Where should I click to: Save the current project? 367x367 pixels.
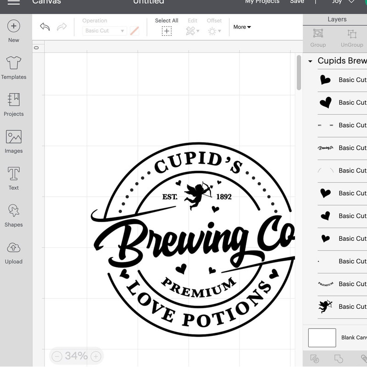297,2
